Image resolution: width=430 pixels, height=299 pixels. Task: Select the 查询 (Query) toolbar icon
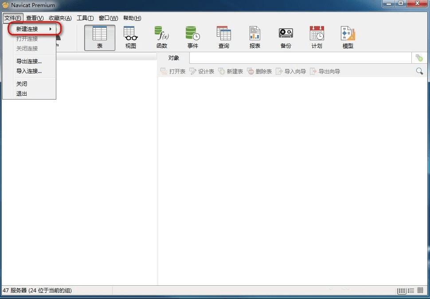224,38
